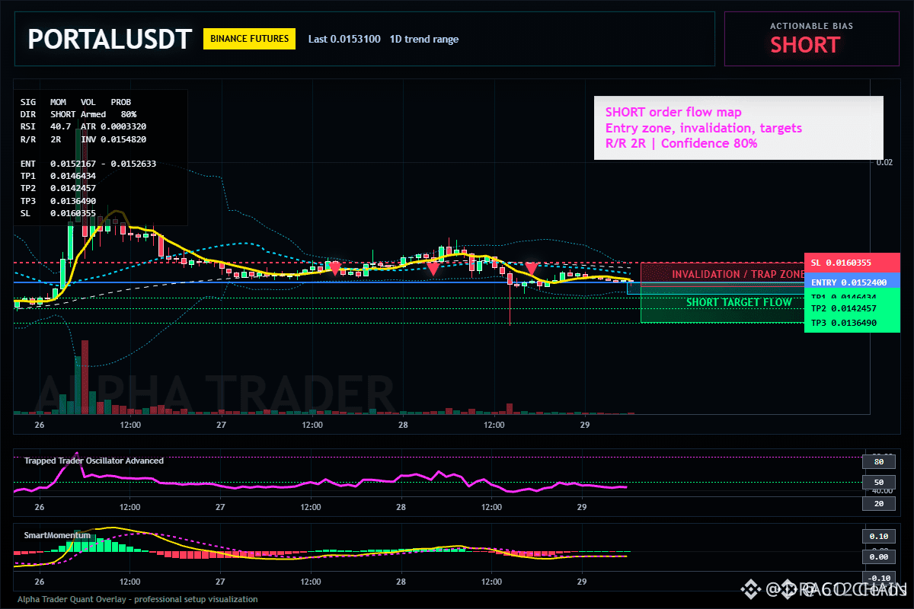914x609 pixels.
Task: Click the Trapped Trader Oscillator Advanced title
Action: [x=94, y=461]
